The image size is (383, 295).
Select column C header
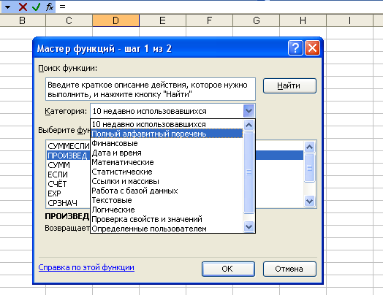coord(69,20)
